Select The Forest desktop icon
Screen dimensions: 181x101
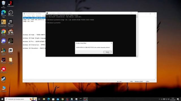tap(11, 42)
